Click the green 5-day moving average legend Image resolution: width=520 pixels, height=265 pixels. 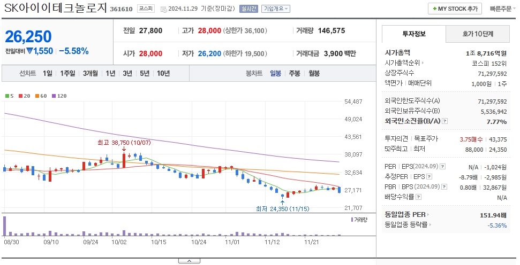click(x=10, y=96)
